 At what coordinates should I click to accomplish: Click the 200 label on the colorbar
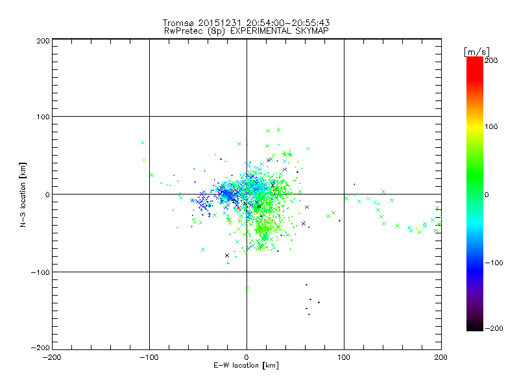[x=491, y=60]
